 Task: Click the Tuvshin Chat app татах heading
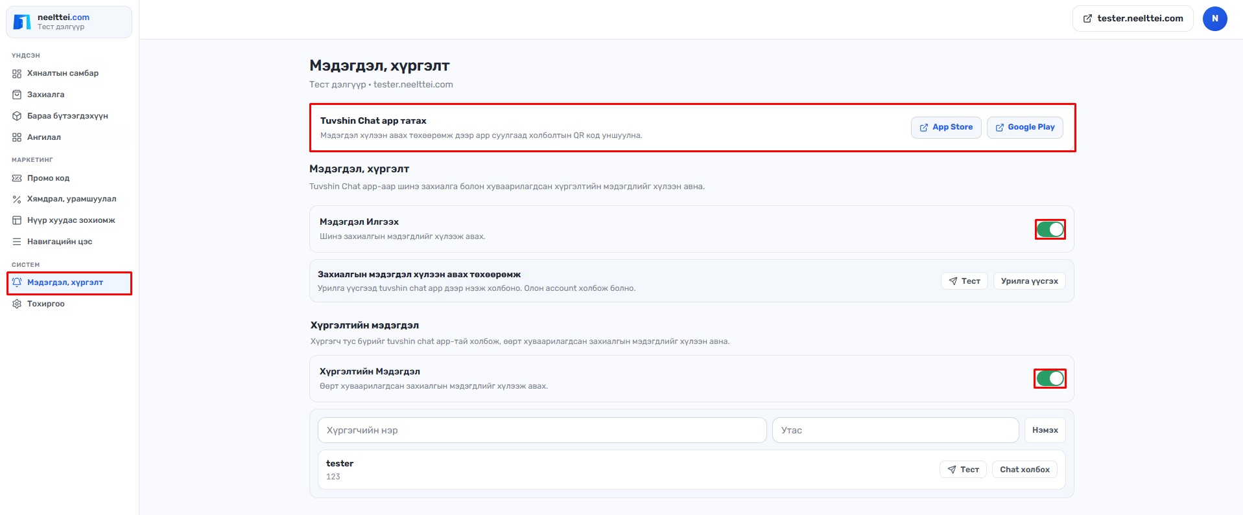(373, 121)
